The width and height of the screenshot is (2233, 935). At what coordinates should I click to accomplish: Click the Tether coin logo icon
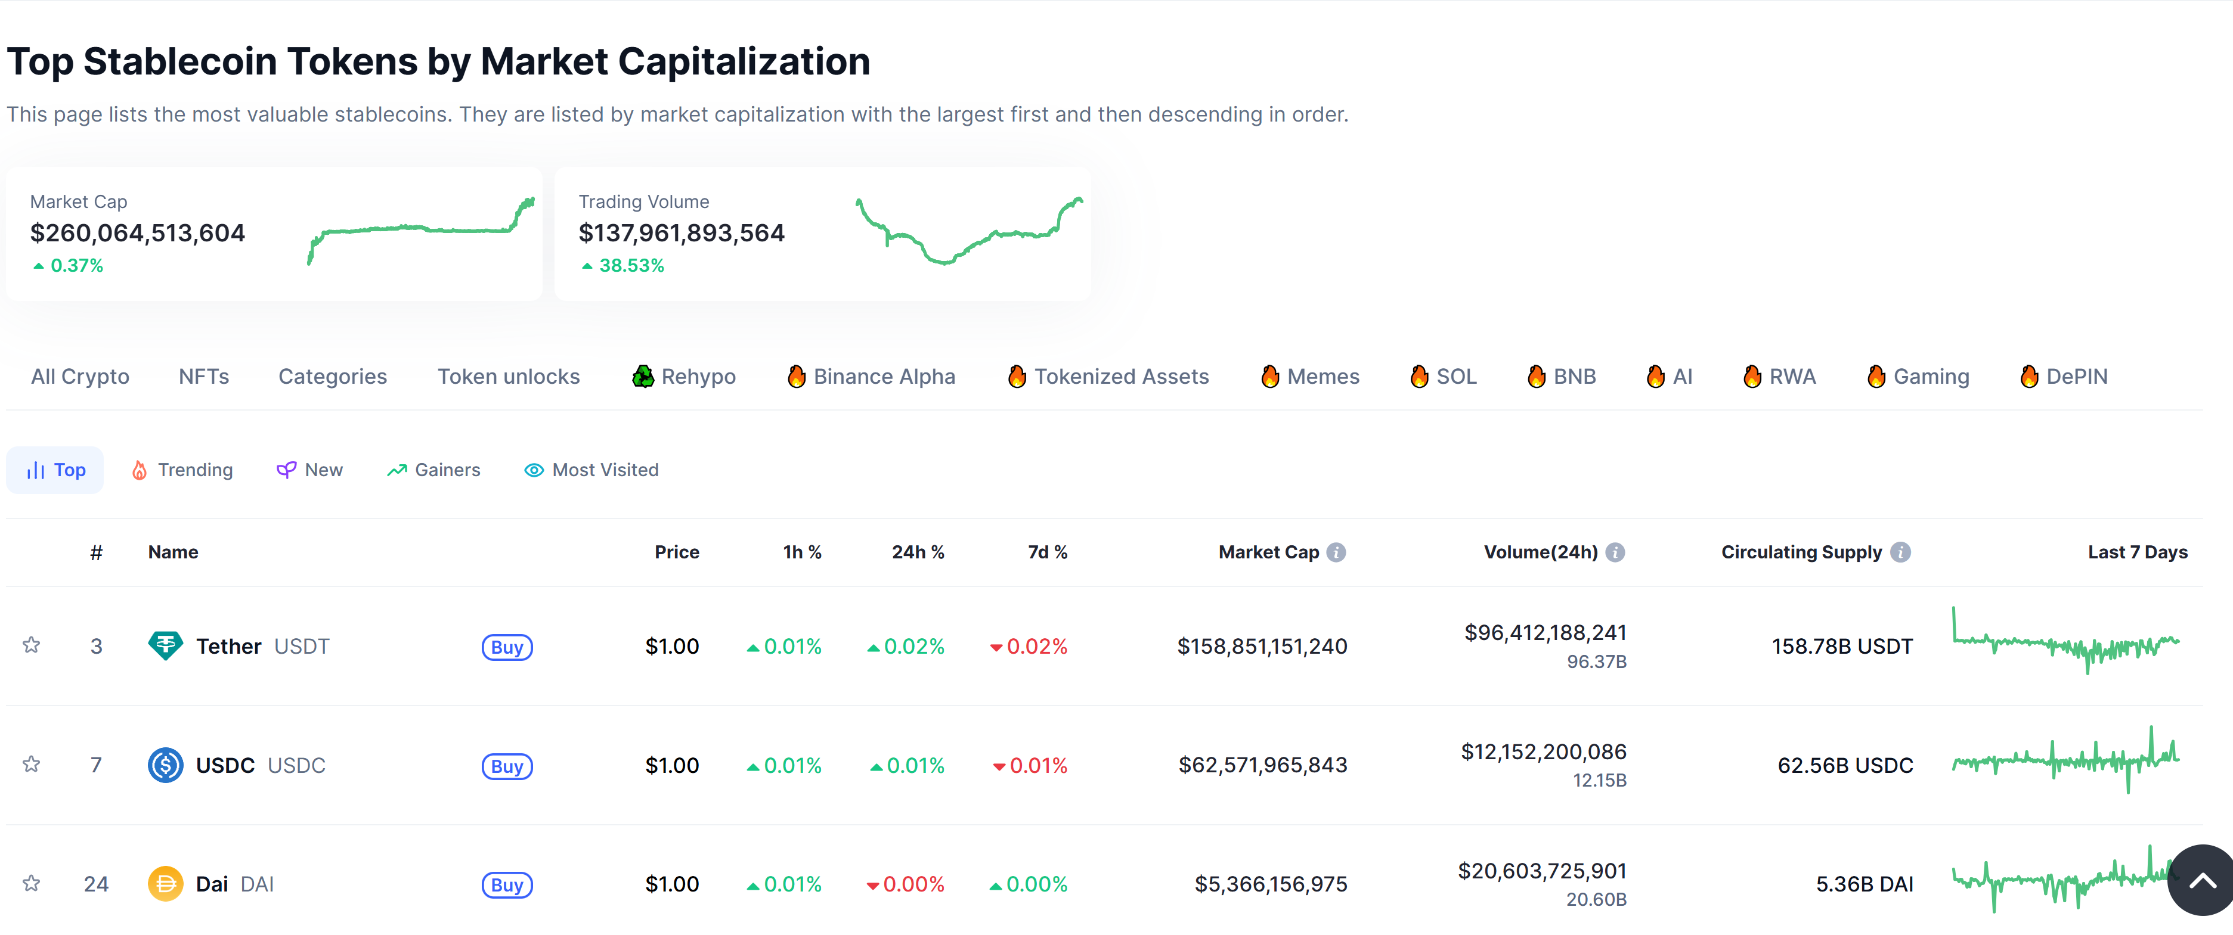click(x=165, y=645)
